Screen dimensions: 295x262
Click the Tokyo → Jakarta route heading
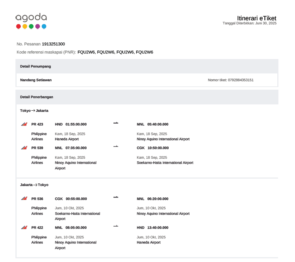click(x=34, y=111)
